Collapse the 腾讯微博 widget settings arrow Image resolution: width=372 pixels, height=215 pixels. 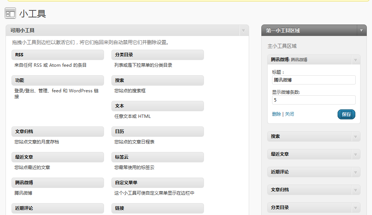pyautogui.click(x=355, y=60)
